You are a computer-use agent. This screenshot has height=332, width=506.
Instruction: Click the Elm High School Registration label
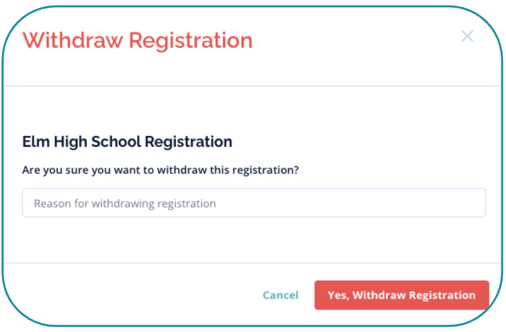tap(127, 141)
